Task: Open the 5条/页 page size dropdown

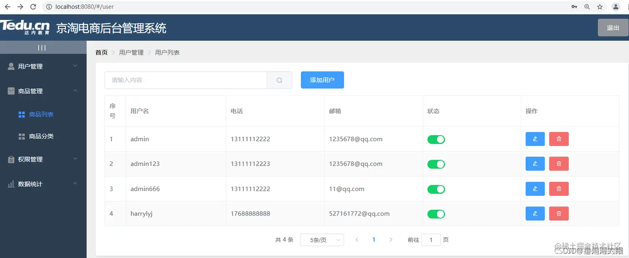Action: (322, 240)
